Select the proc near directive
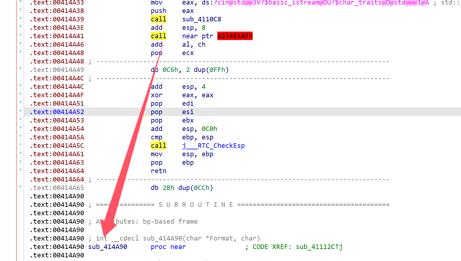Viewport: 461px width, 261px height. (168, 247)
